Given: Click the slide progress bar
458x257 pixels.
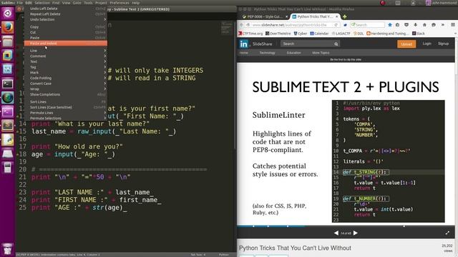Looking at the screenshot, I should pyautogui.click(x=346, y=226).
